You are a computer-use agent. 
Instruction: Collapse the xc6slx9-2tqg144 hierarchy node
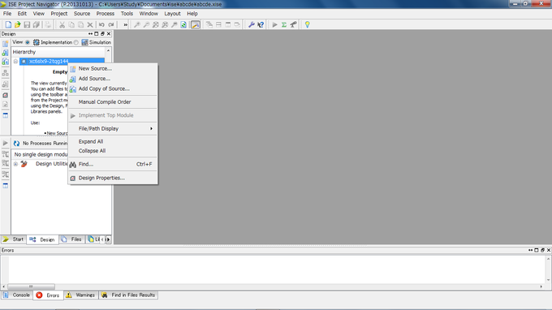(15, 61)
